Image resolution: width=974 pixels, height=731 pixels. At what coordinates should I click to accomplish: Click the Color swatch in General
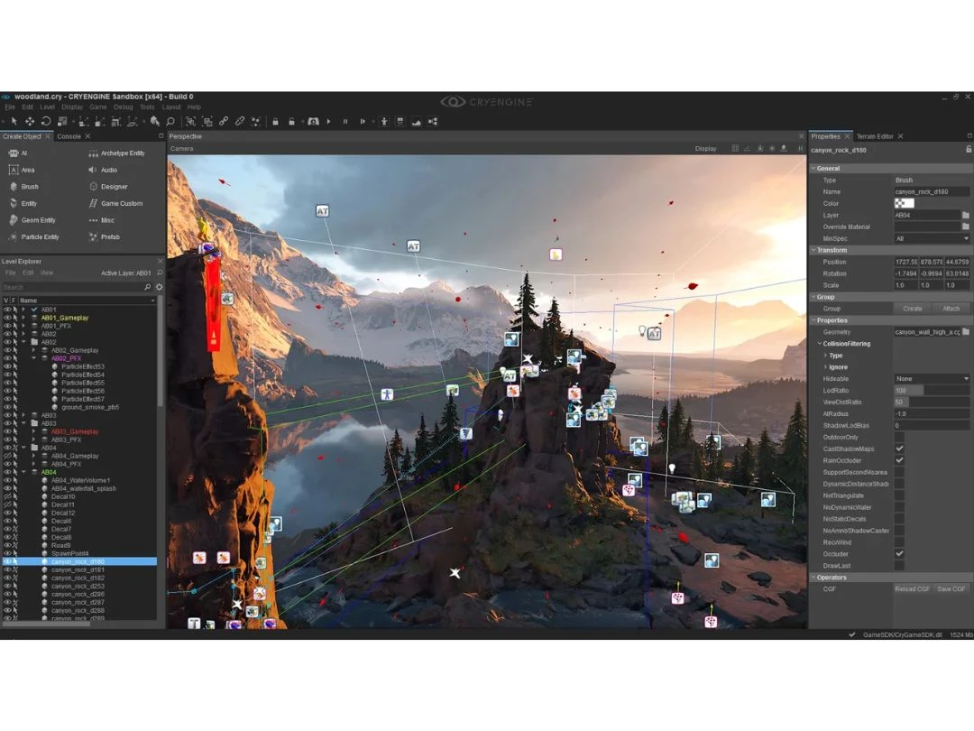[x=904, y=204]
